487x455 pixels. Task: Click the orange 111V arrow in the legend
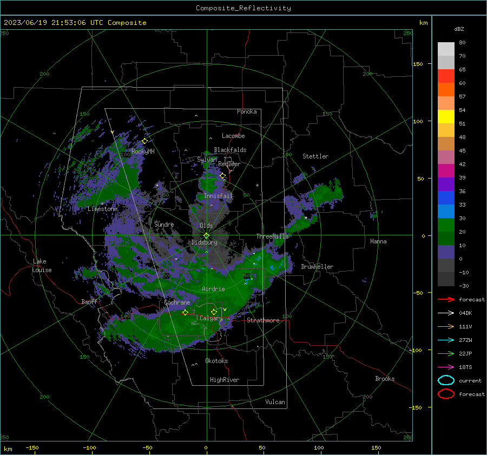coord(446,326)
